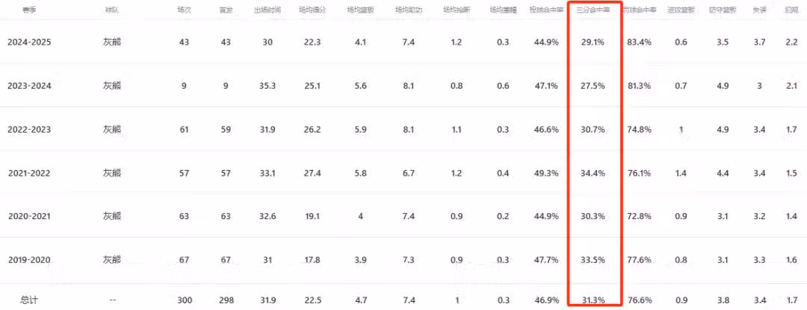Click the 2024-2025 season row label
This screenshot has height=310, width=807.
(29, 42)
